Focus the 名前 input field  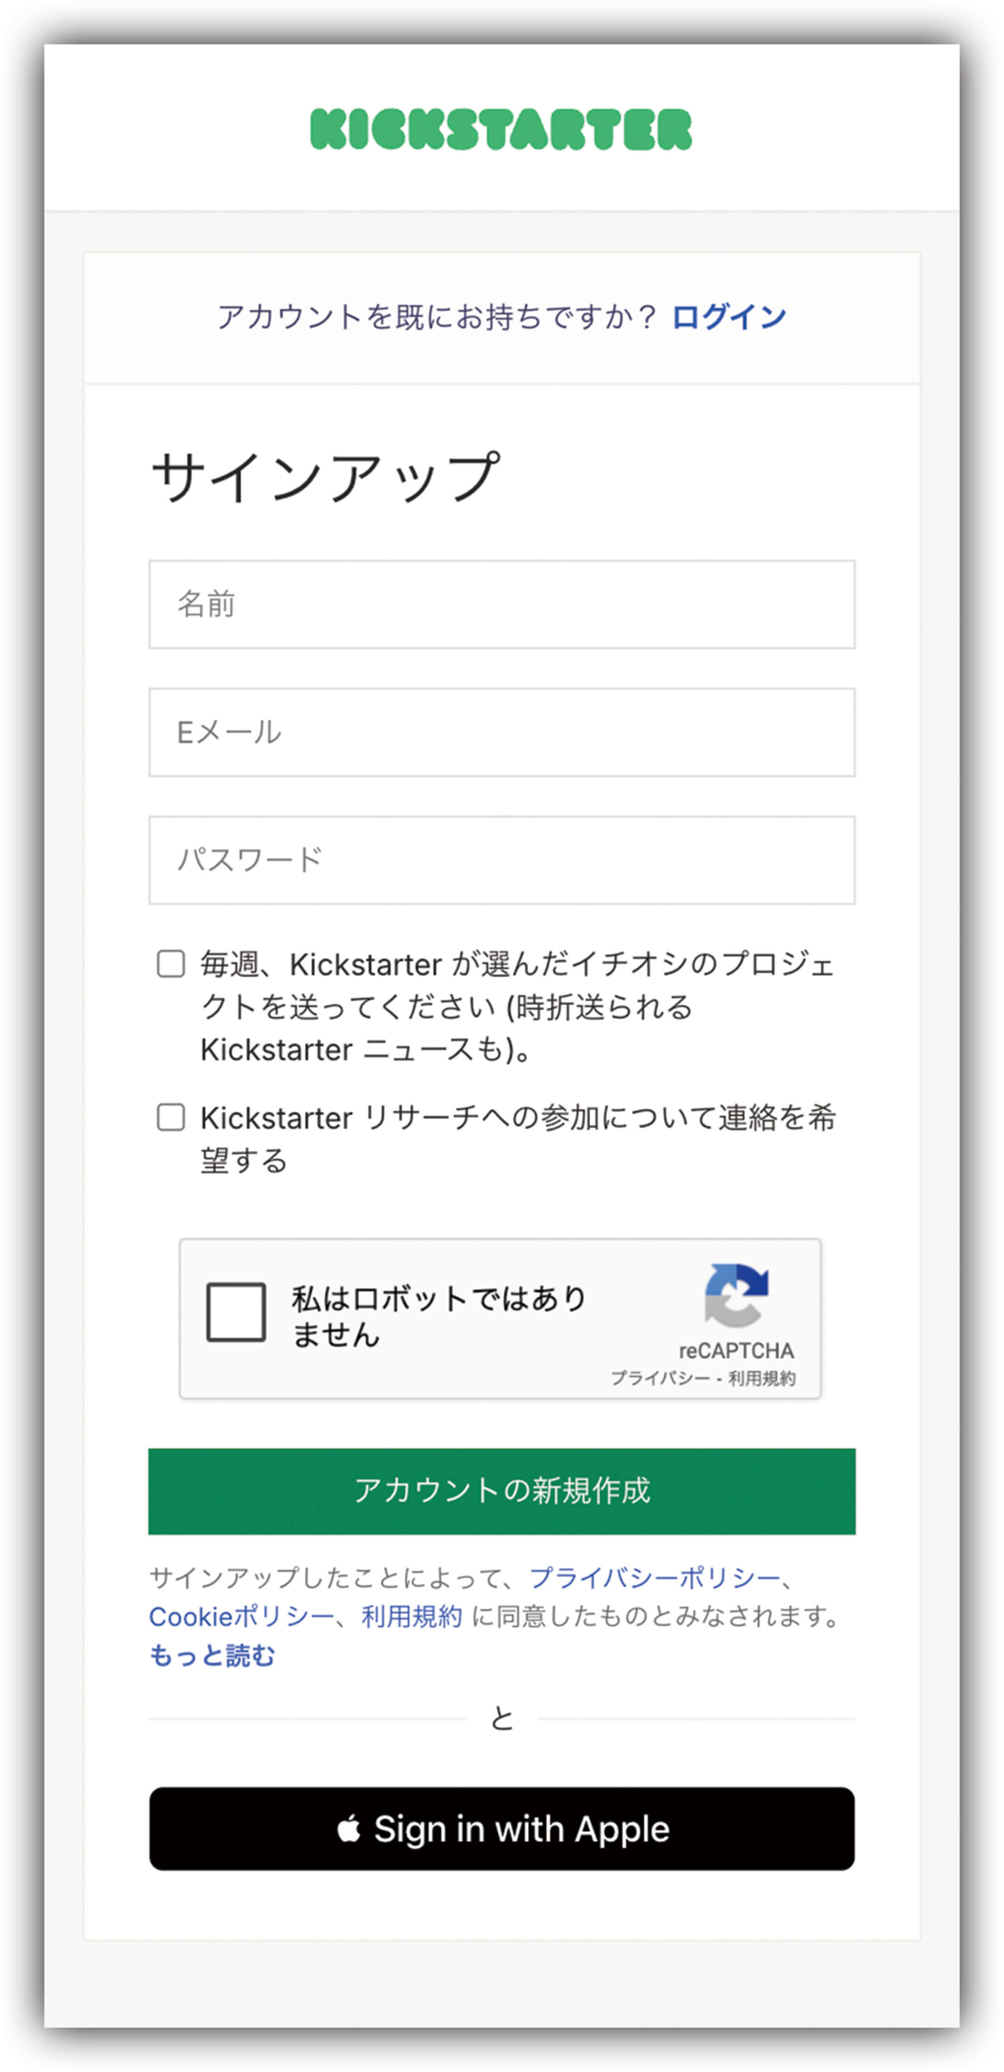pos(502,604)
